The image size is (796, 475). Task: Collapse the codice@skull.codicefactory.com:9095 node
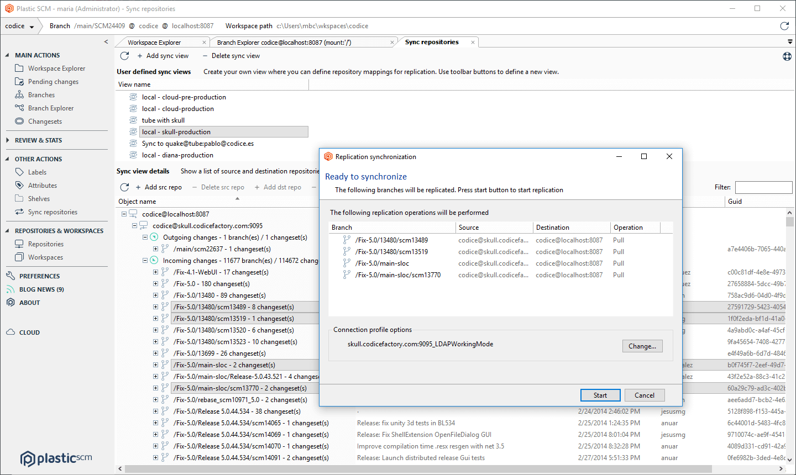(x=134, y=226)
